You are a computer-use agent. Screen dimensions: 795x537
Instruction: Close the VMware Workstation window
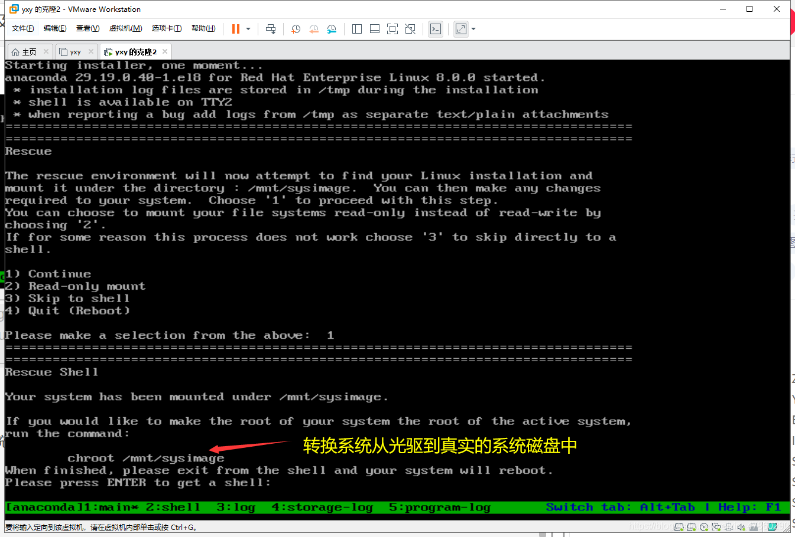pos(777,9)
